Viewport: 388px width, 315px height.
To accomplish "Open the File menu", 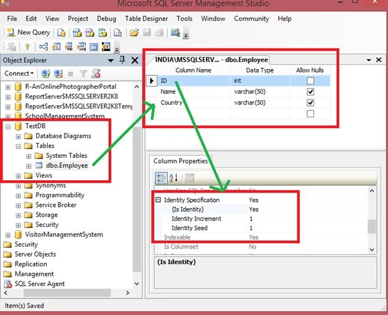I will click(12, 19).
